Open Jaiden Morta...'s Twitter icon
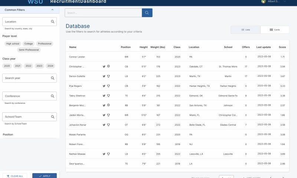The height and width of the screenshot is (178, 297). 104,115
